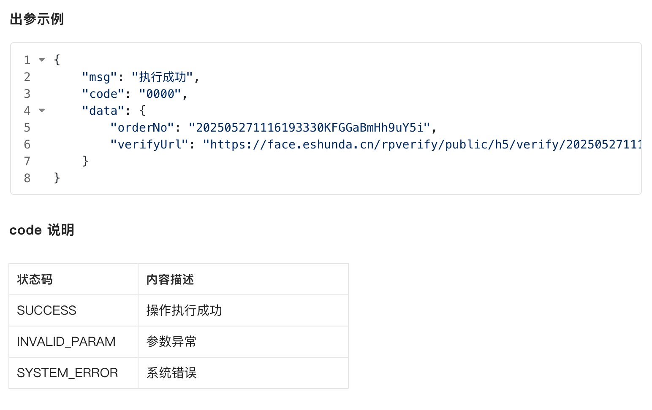Select the INVALID_PARAM table cell
This screenshot has width=652, height=410.
tap(73, 342)
